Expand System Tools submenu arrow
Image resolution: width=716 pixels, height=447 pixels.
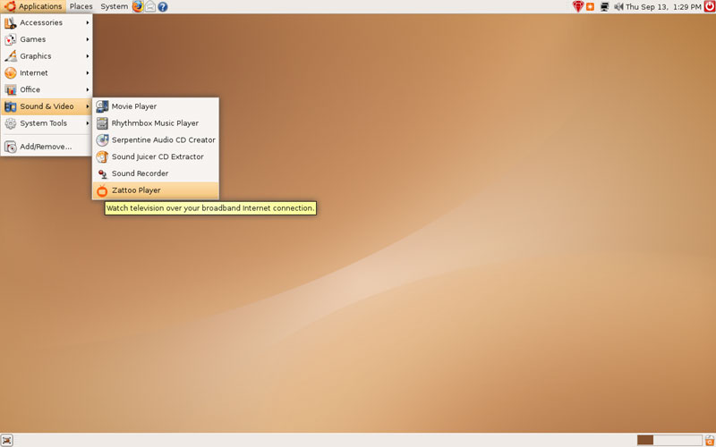click(x=87, y=123)
